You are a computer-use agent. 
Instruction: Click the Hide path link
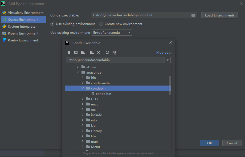164,52
